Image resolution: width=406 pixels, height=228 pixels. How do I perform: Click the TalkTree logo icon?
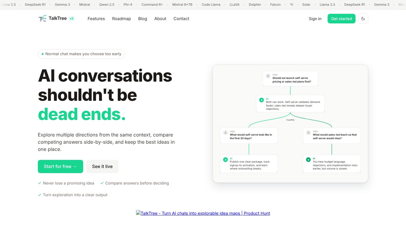[42, 19]
